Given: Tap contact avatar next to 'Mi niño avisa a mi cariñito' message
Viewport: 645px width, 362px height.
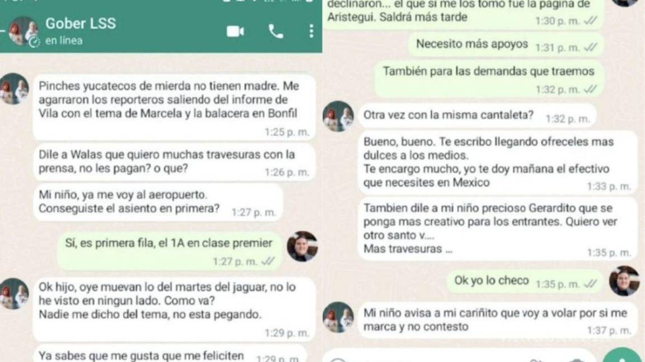Looking at the screenshot, I should (338, 317).
